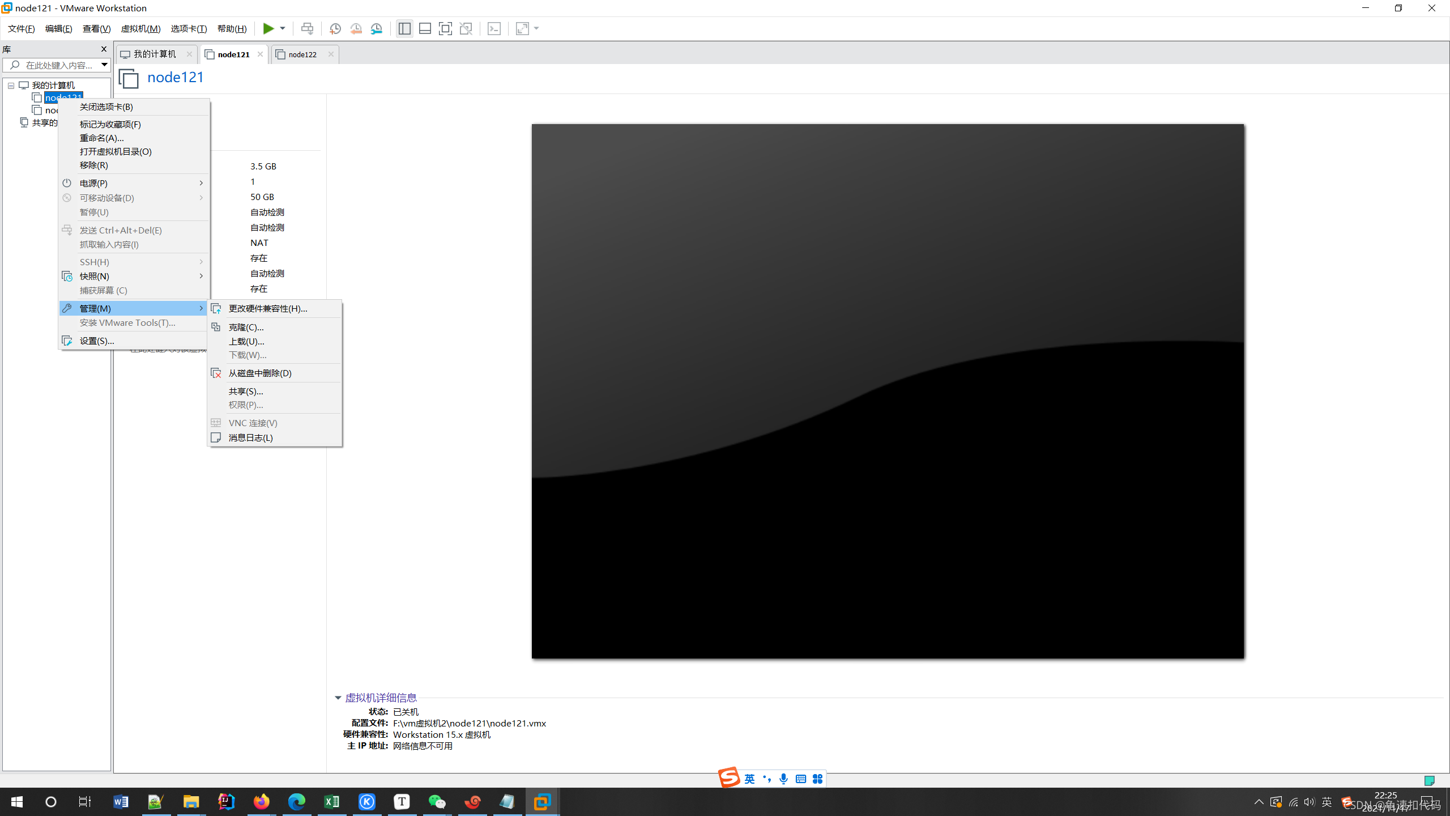The width and height of the screenshot is (1450, 816).
Task: Open Excel from the taskbar
Action: pyautogui.click(x=332, y=802)
